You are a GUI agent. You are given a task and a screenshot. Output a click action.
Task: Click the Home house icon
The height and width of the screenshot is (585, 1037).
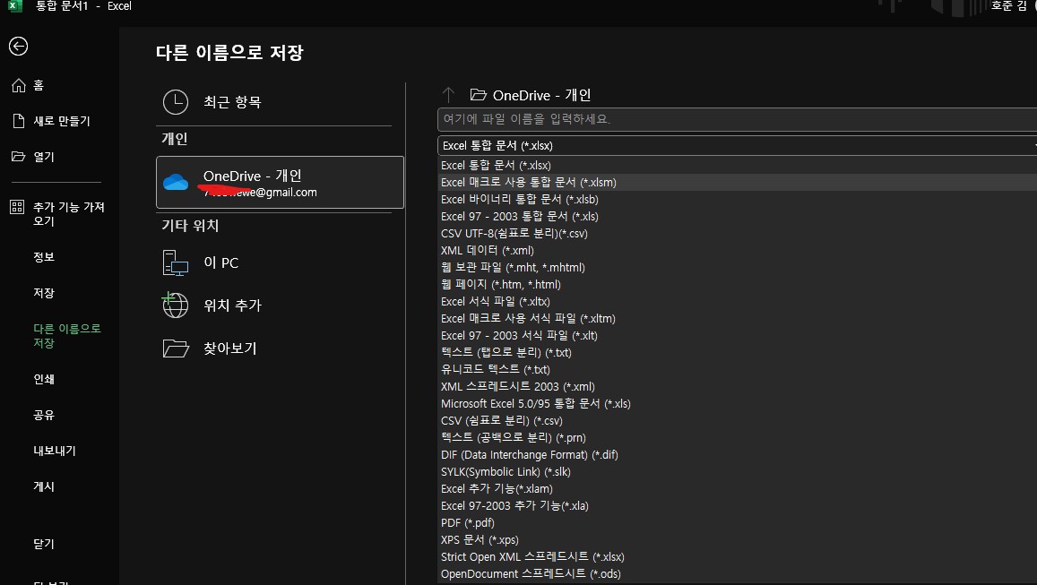coord(19,85)
